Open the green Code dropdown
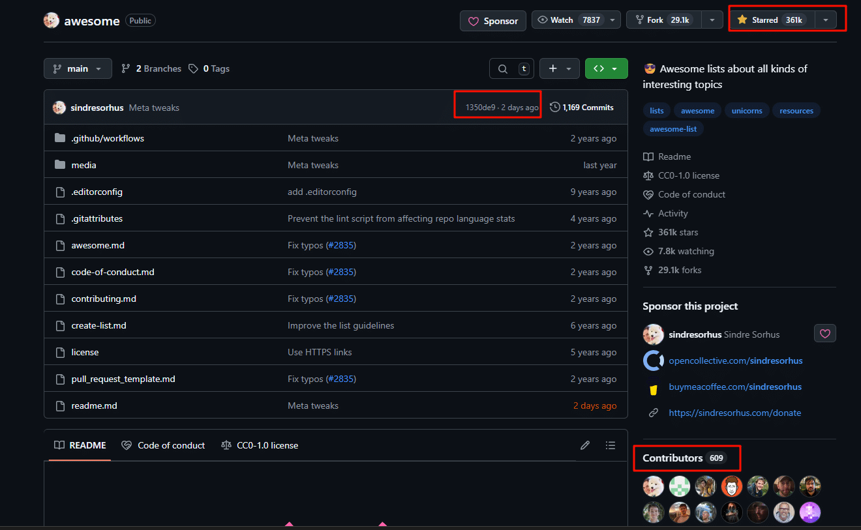861x530 pixels. (606, 68)
